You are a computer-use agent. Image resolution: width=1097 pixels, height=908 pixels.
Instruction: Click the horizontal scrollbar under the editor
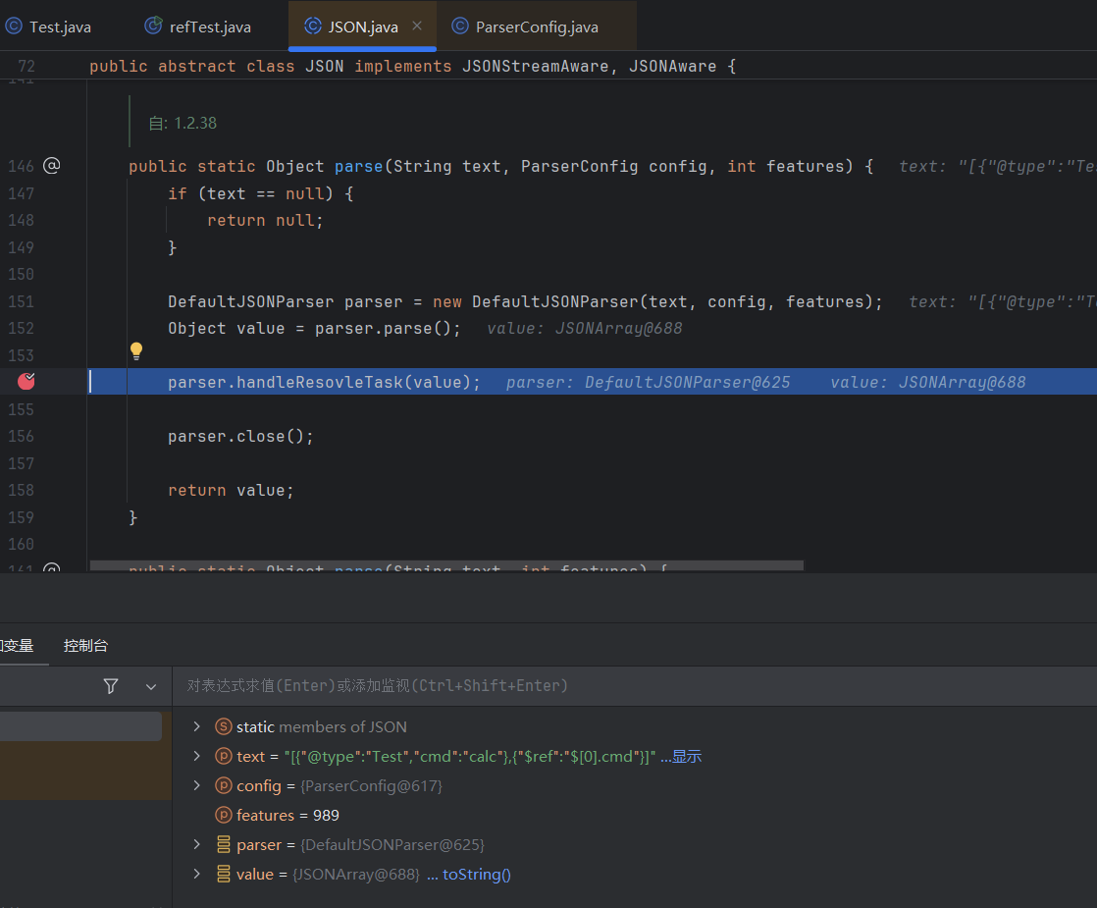click(x=446, y=565)
